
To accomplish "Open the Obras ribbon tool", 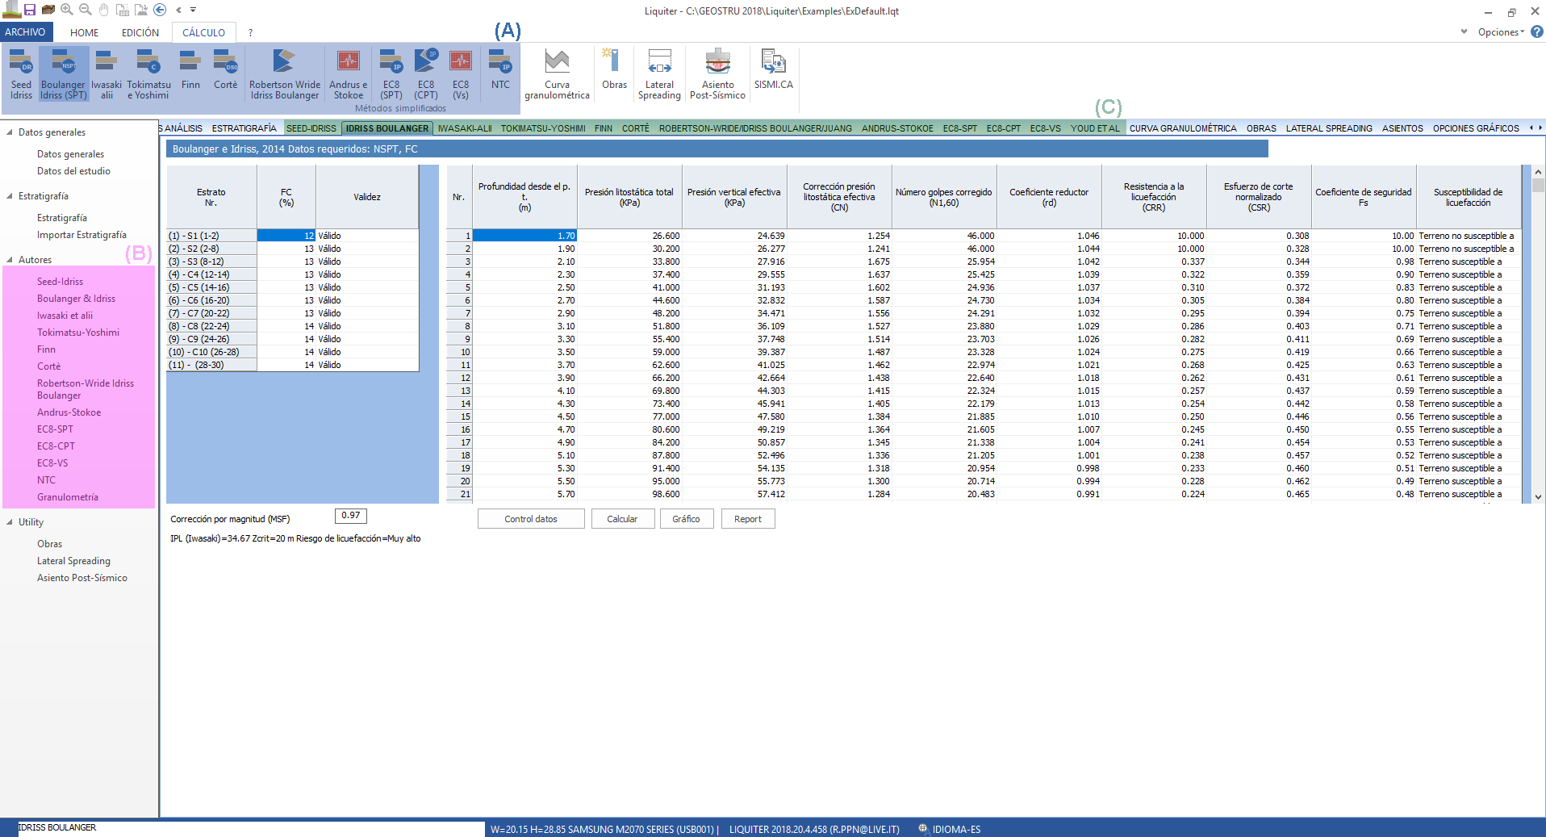I will (x=614, y=69).
